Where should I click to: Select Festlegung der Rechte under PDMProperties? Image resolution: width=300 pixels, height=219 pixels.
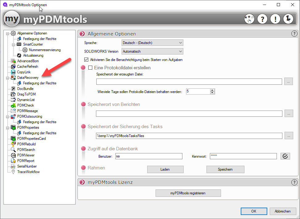(40, 133)
